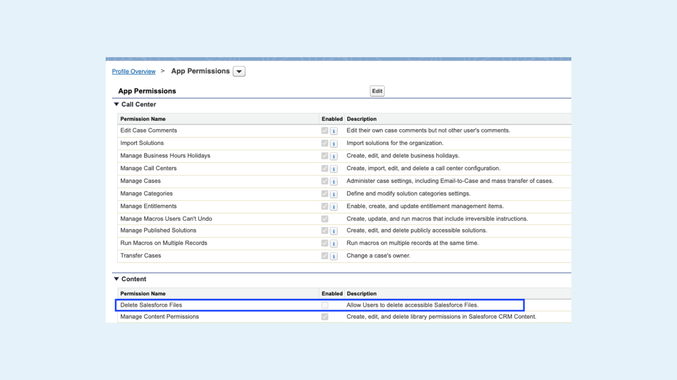Toggle the Manage Macros Users Can't Undo checkbox
The height and width of the screenshot is (380, 677).
coord(325,219)
